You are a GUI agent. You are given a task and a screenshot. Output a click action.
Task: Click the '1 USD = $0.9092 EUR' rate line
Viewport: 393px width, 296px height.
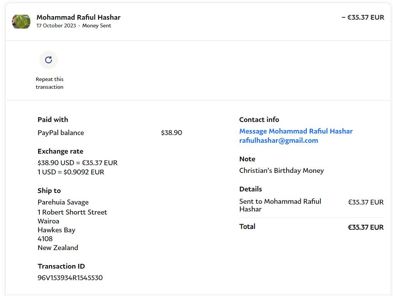click(71, 172)
